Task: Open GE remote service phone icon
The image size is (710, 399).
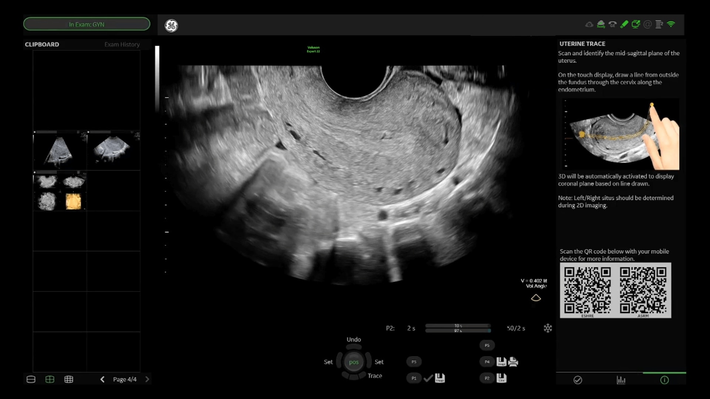Action: tap(612, 24)
